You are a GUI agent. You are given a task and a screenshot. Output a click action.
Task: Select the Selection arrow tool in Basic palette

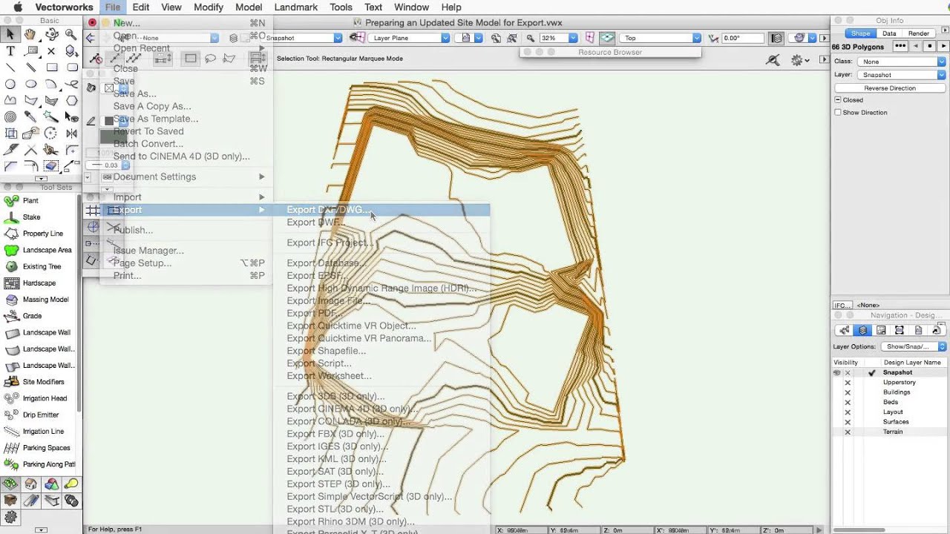(x=10, y=34)
